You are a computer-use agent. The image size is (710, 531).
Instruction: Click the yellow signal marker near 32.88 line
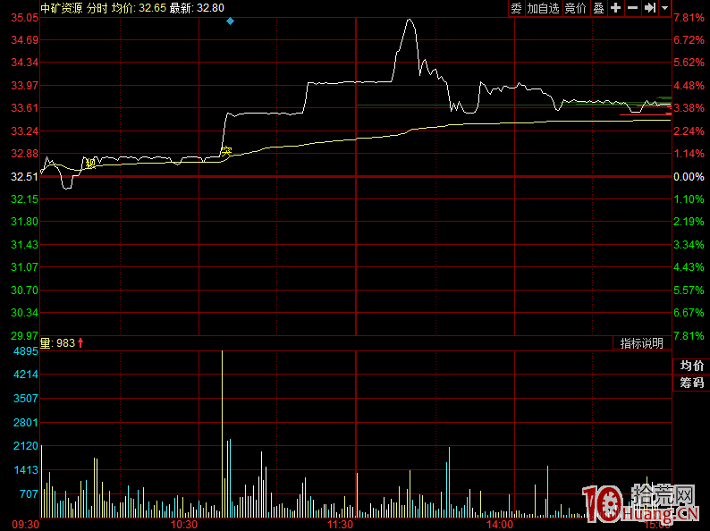(90, 163)
